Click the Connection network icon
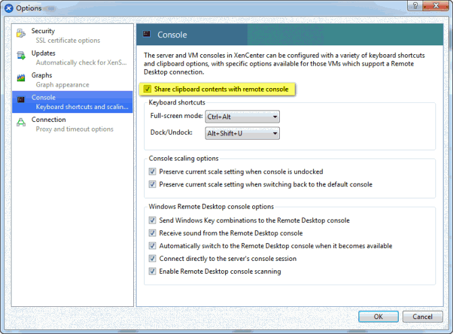Viewport: 453px width, 334px height. 21,122
